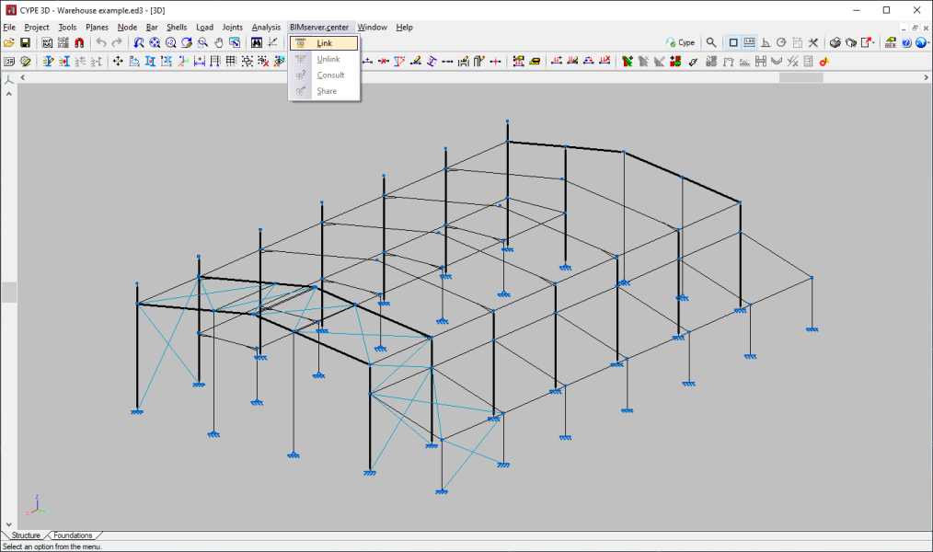Click the Save floppy disk icon

tap(25, 43)
